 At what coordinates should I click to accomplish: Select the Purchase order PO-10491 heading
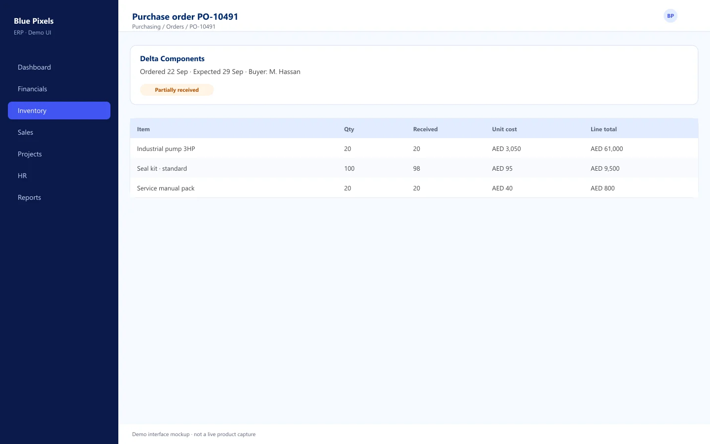pyautogui.click(x=185, y=16)
